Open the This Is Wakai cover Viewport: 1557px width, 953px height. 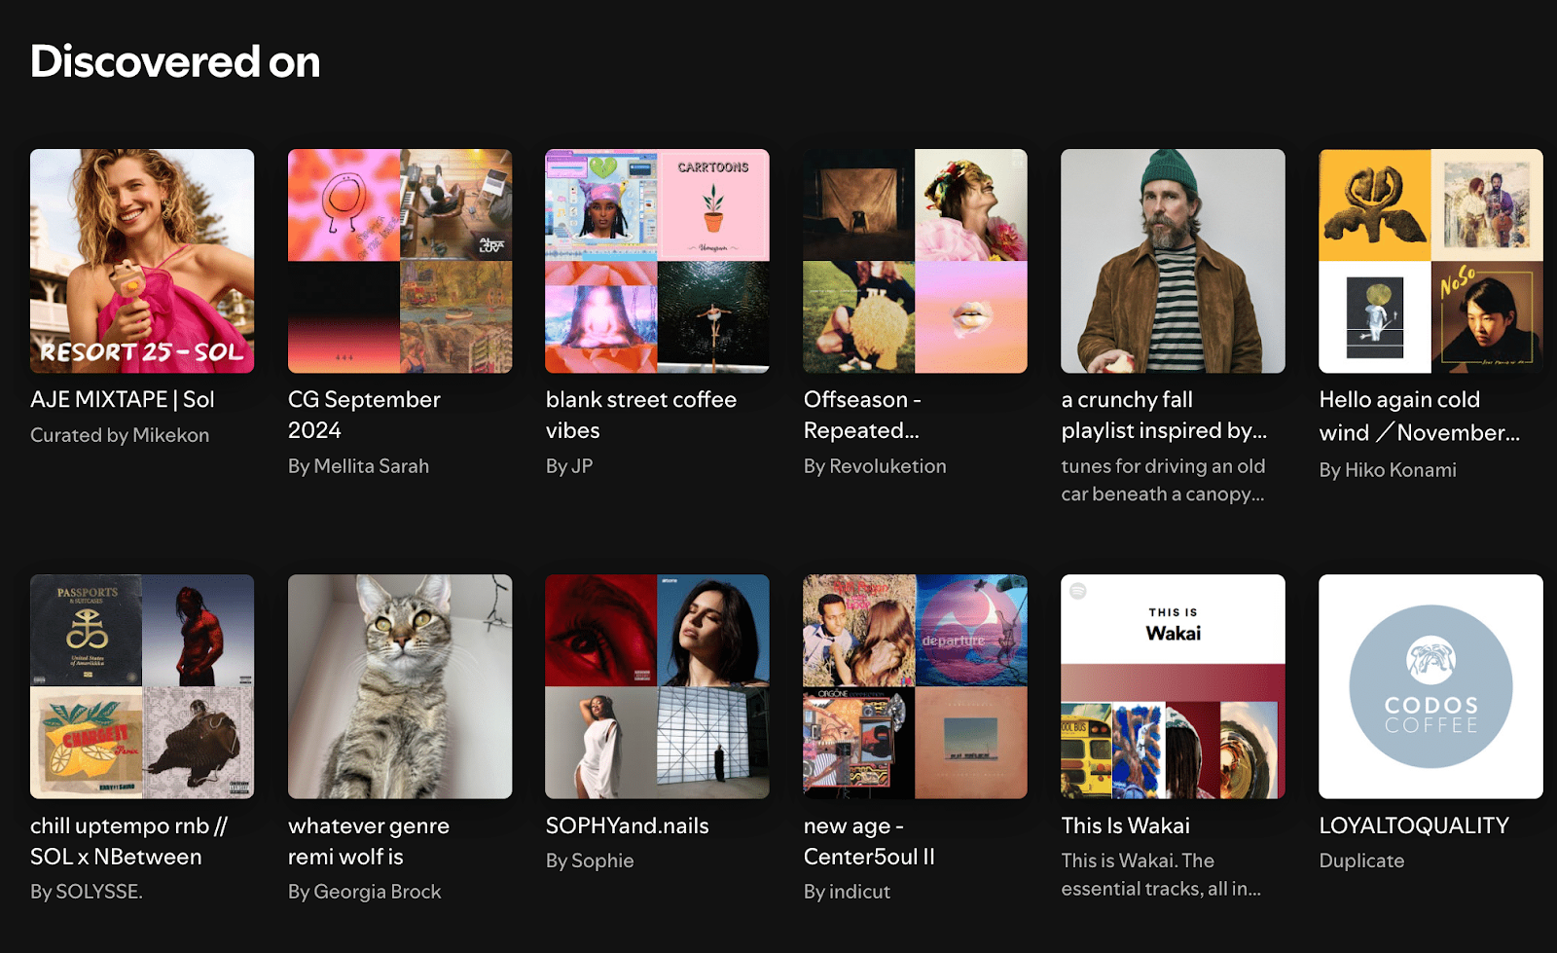1173,686
